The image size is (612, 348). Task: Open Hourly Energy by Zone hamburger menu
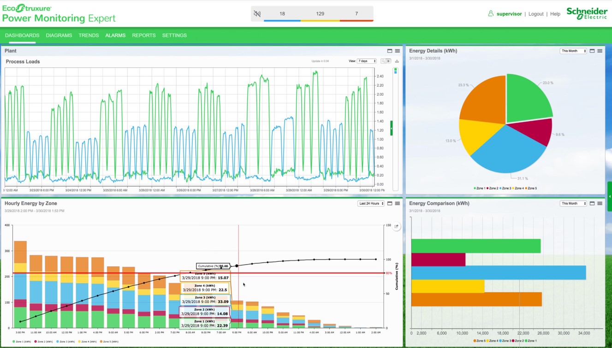[398, 203]
